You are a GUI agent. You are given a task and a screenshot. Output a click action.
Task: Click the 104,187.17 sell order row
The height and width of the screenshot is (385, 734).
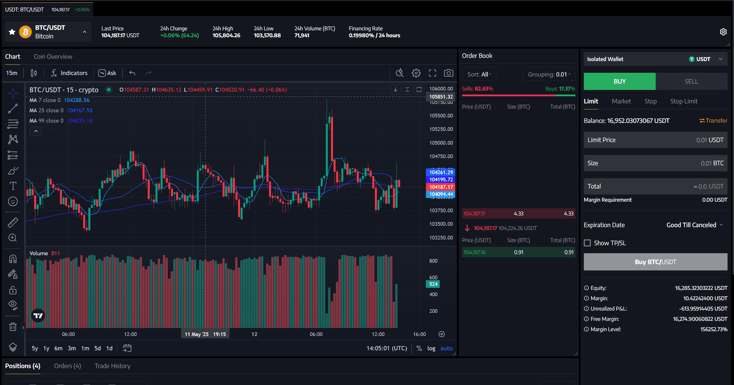(x=519, y=213)
